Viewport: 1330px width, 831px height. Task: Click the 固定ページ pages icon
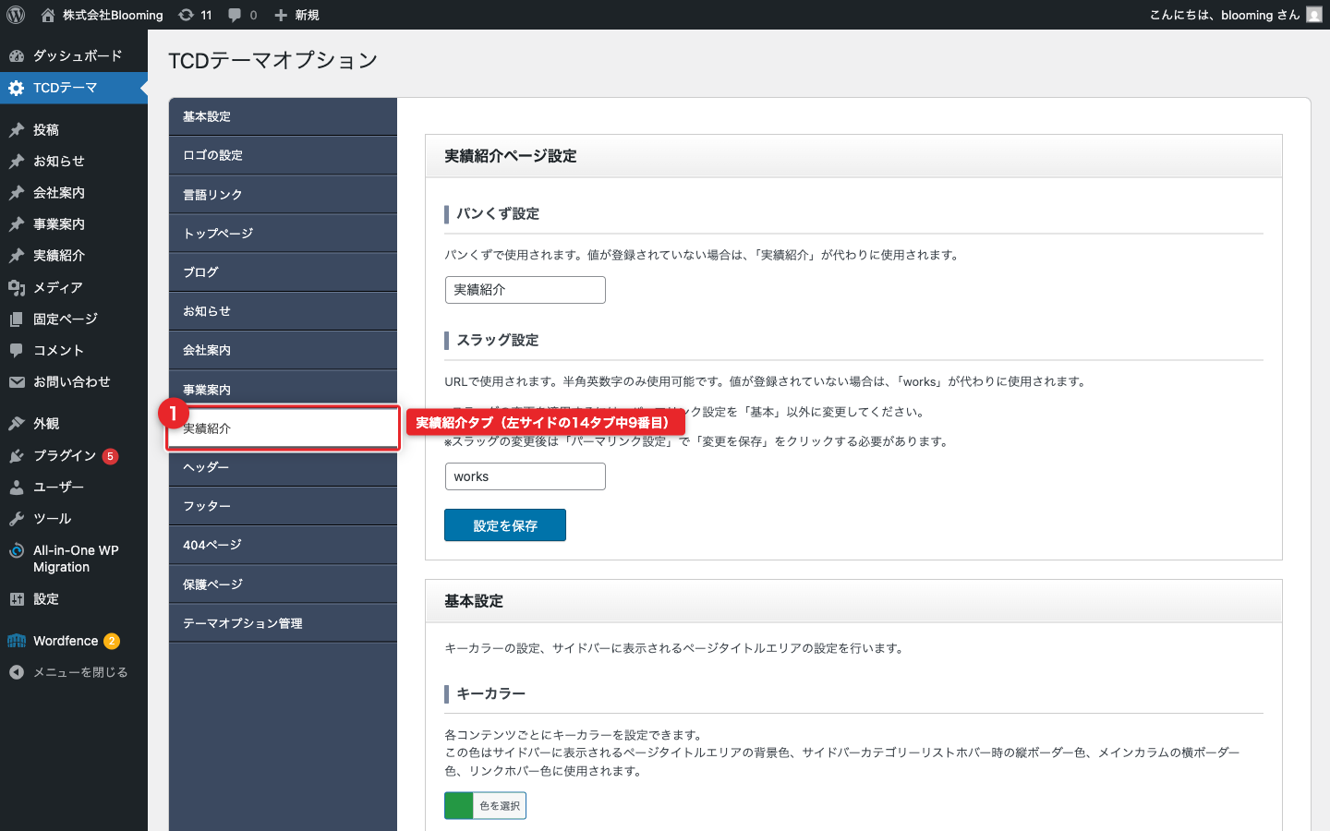(x=17, y=319)
